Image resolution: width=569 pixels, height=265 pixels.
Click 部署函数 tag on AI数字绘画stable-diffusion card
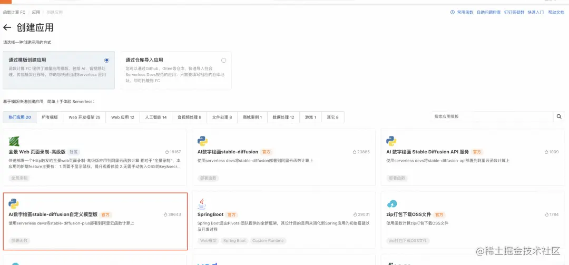point(208,178)
